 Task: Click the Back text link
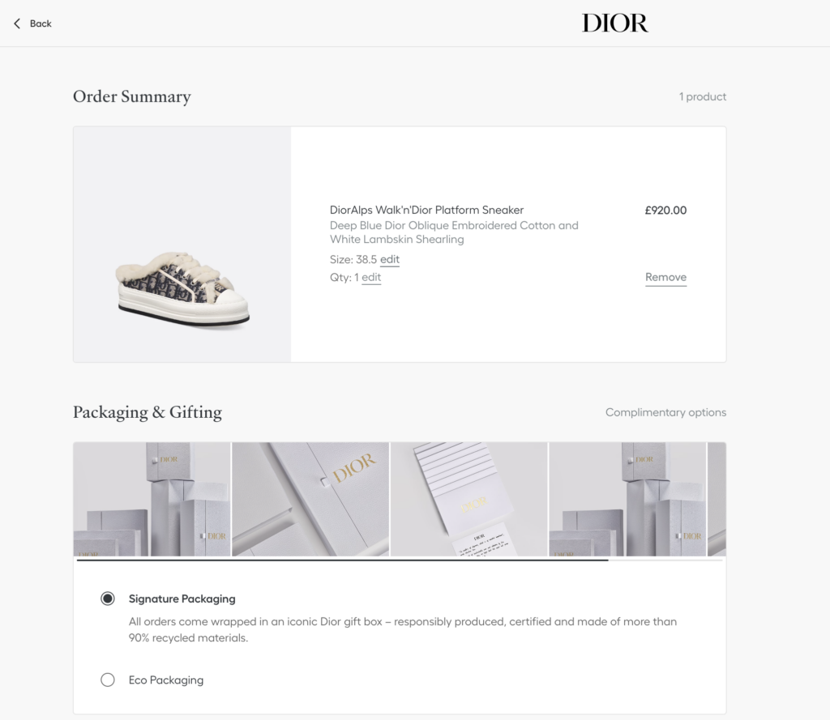point(41,23)
